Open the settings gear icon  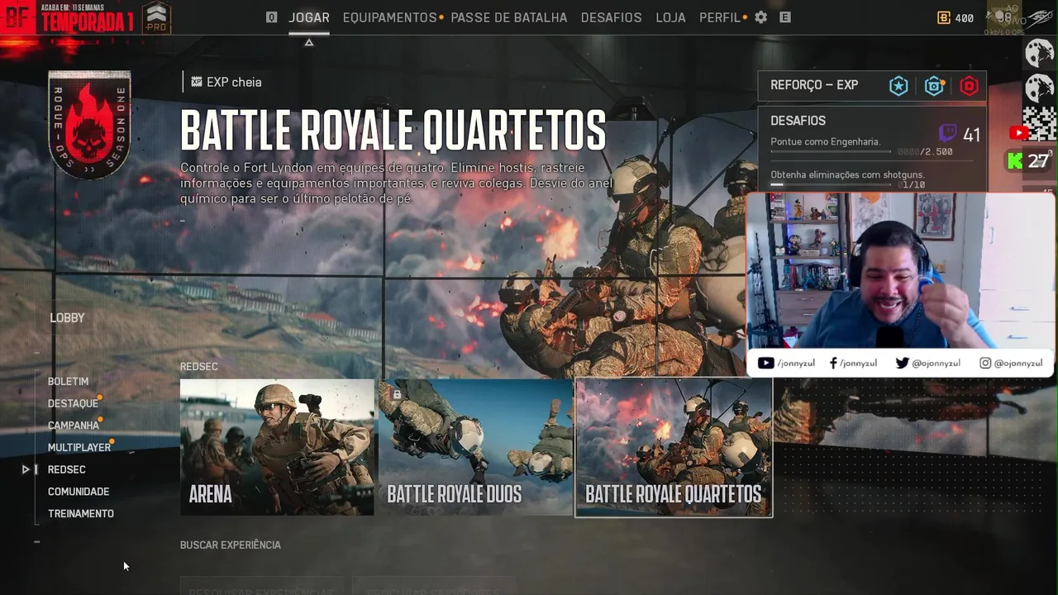point(761,17)
